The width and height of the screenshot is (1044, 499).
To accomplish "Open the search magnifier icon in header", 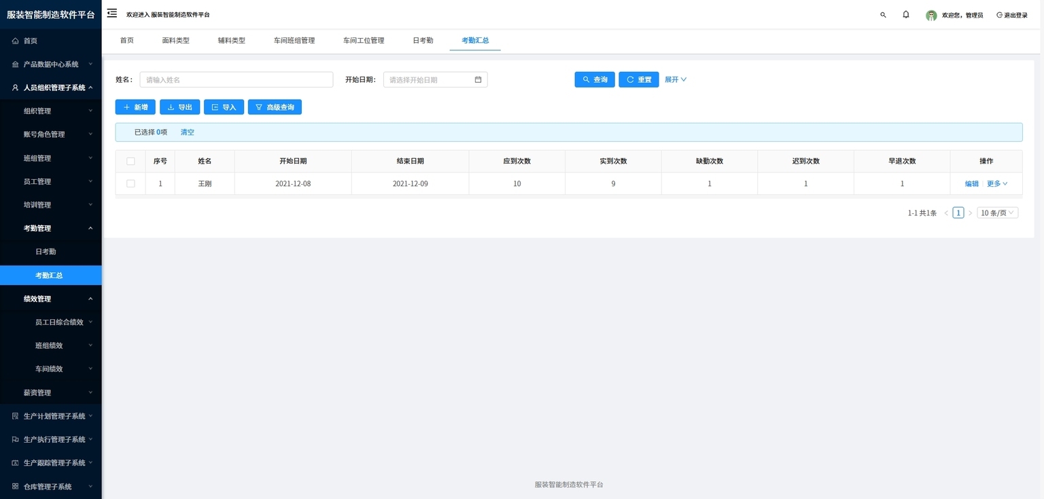I will tap(883, 14).
